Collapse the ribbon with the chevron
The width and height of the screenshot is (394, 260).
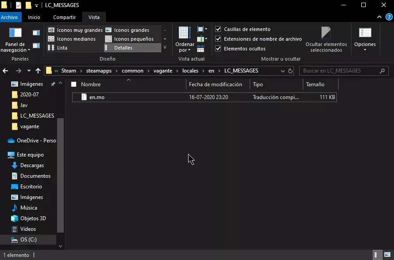coord(379,17)
